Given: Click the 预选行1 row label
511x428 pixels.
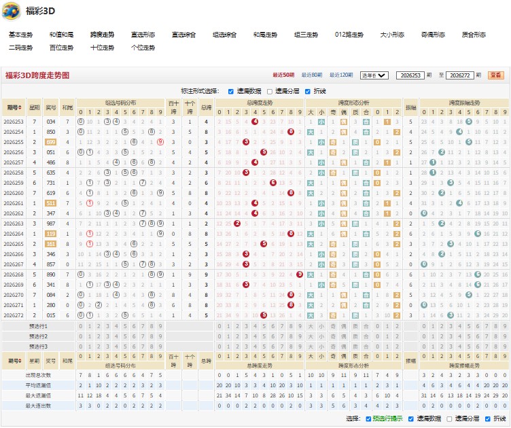Looking at the screenshot, I should point(38,326).
